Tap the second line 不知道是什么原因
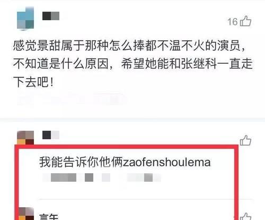This screenshot has width=265, height=220. [61, 64]
